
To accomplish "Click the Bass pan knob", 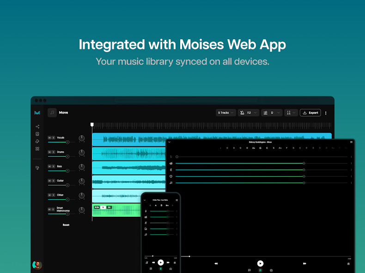I will [x=82, y=167].
